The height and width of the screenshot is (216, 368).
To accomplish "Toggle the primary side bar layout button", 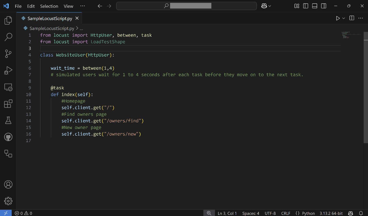I will [306, 6].
